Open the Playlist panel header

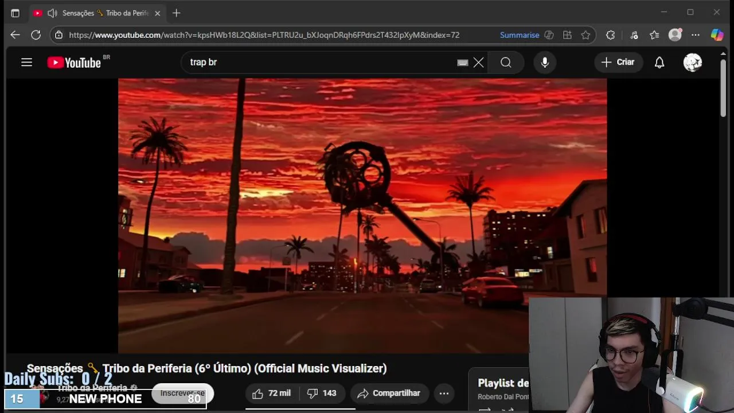click(503, 383)
